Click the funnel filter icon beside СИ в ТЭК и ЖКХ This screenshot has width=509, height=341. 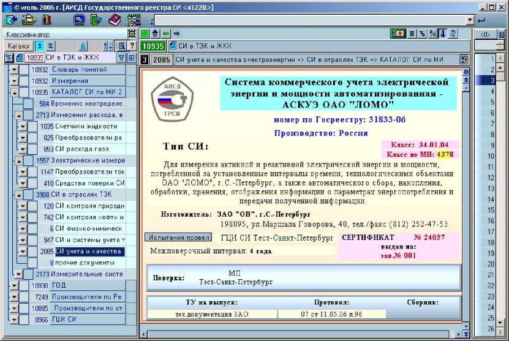tap(121, 58)
